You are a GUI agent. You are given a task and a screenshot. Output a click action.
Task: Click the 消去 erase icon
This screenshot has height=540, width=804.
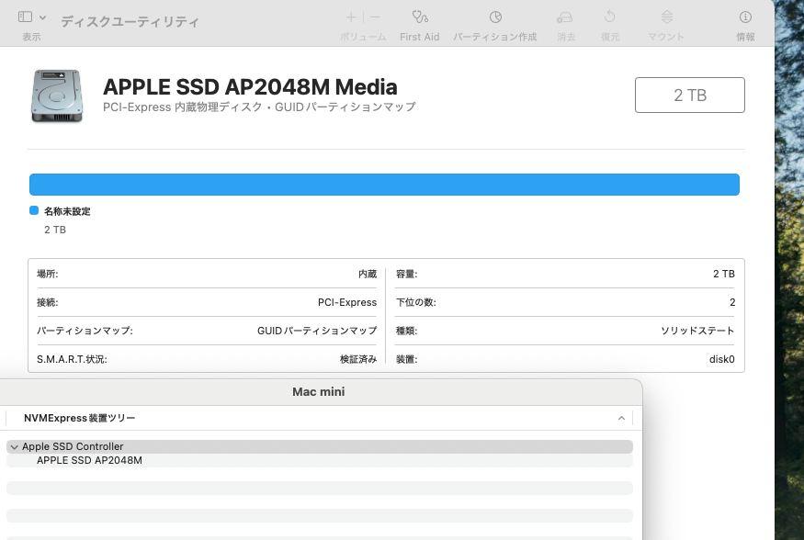point(564,17)
